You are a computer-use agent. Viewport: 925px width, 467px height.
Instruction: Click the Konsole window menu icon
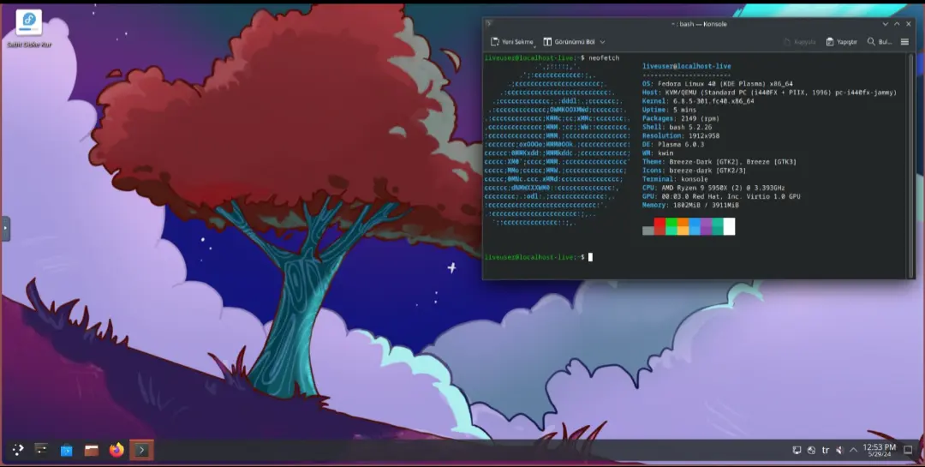pos(488,24)
